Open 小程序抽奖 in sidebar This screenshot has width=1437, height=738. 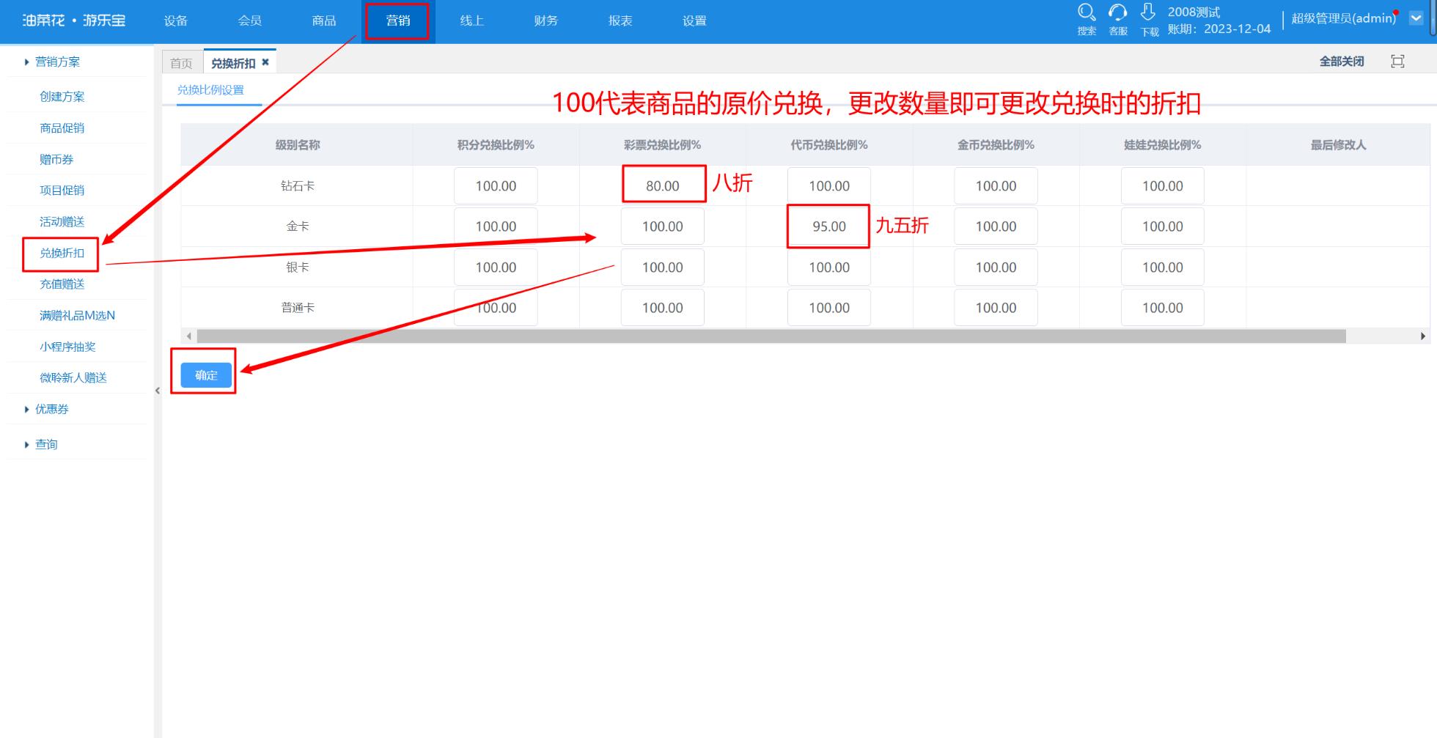pos(67,347)
